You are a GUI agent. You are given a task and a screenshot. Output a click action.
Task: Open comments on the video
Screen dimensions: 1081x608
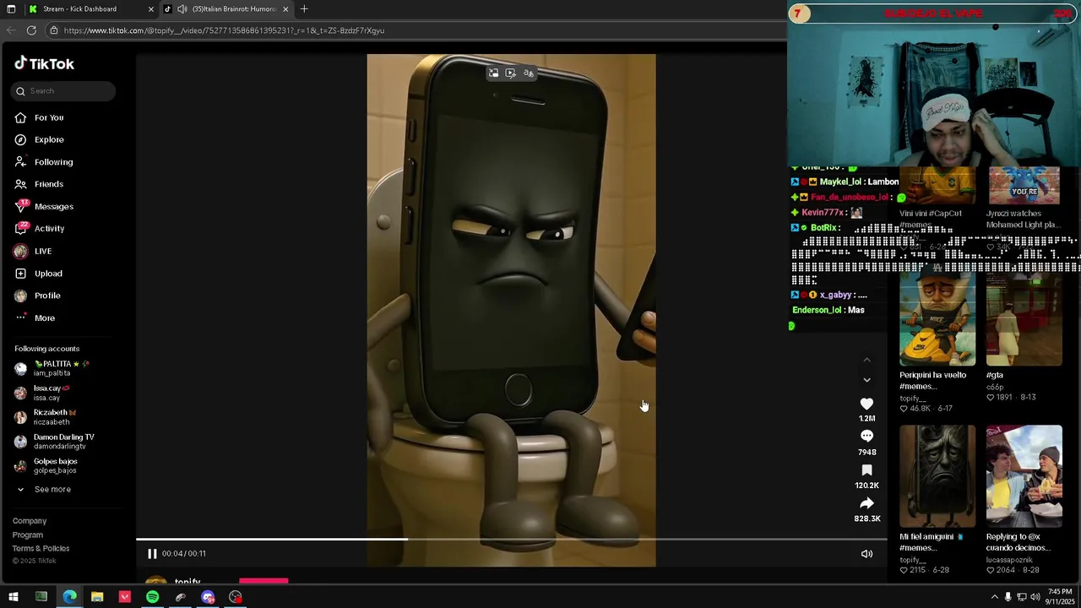[x=866, y=436]
